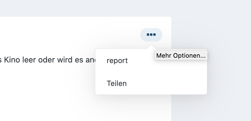Open the three-dots more options button
The width and height of the screenshot is (251, 121).
click(151, 35)
